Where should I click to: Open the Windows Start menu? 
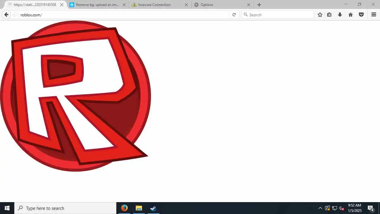[x=7, y=208]
